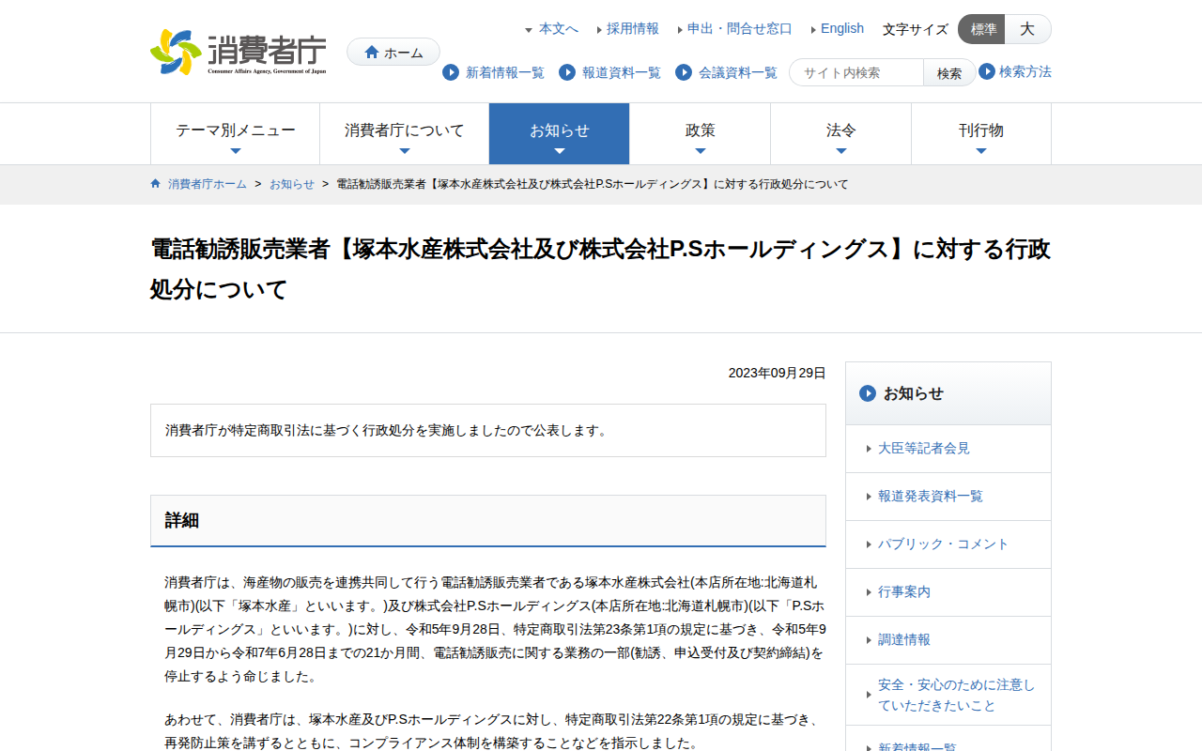Jump to 本文へ link

tap(559, 29)
